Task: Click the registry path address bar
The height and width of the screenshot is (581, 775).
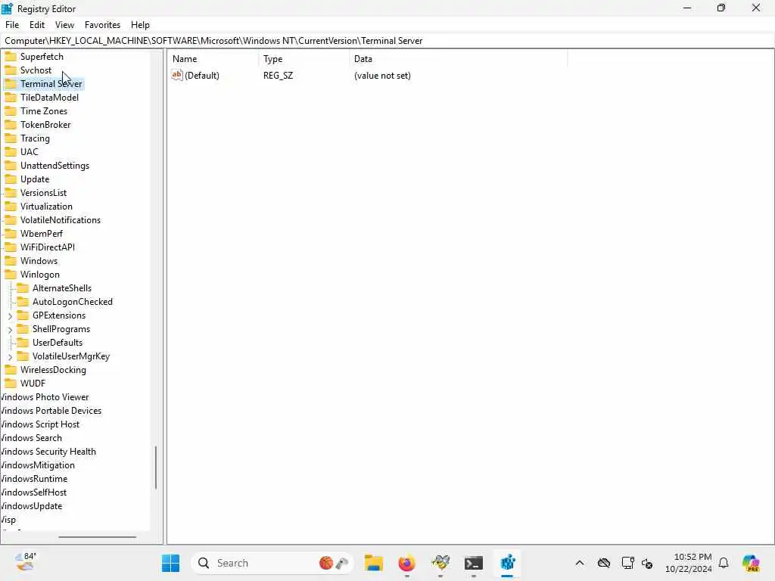Action: tap(387, 41)
